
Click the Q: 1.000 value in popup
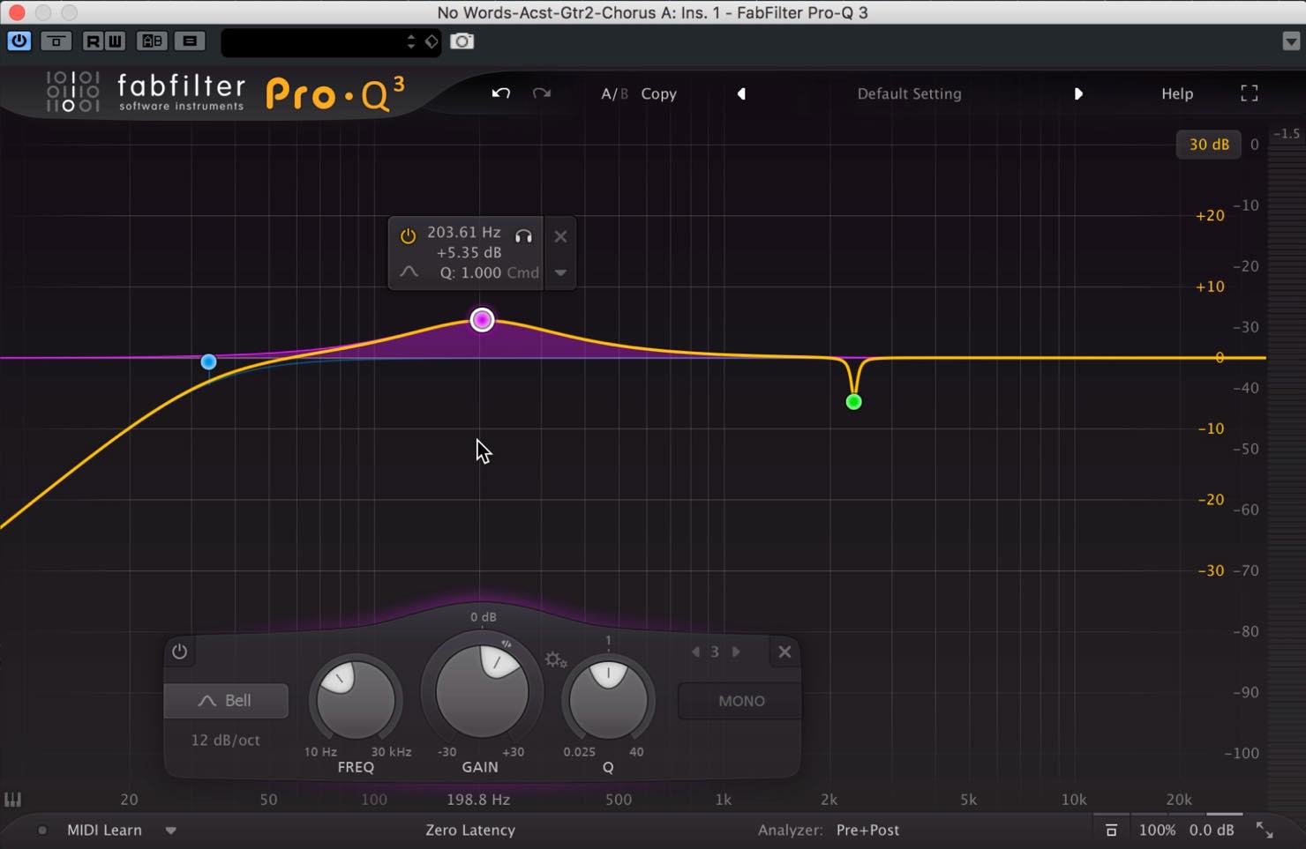click(x=470, y=273)
